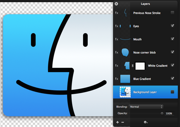Viewport: 180px width, 127px height.
Task: Hide the White Gradient layer
Action: [172, 65]
